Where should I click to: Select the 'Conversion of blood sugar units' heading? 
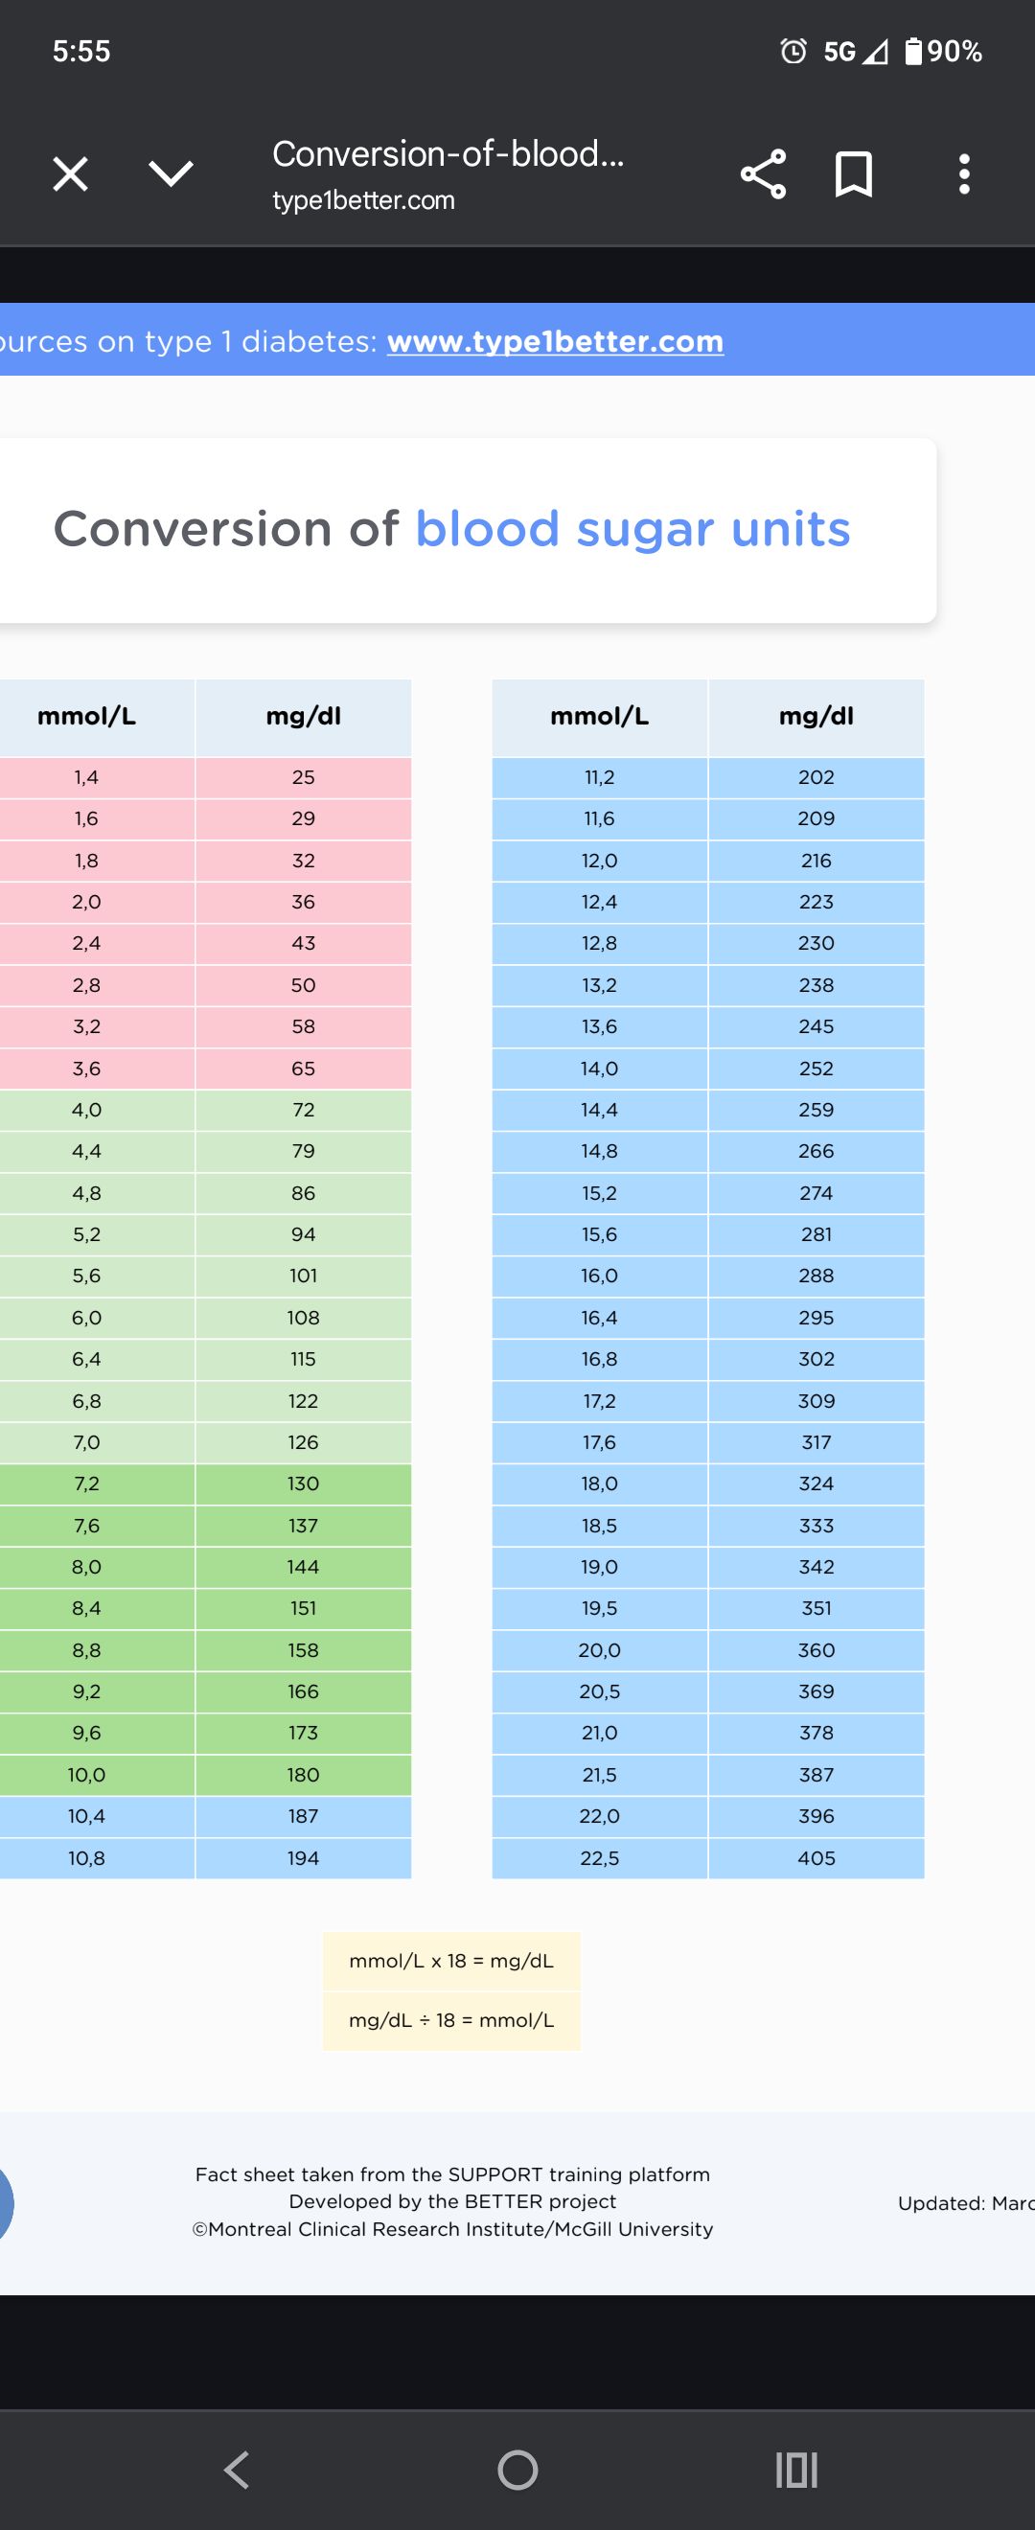(x=451, y=528)
